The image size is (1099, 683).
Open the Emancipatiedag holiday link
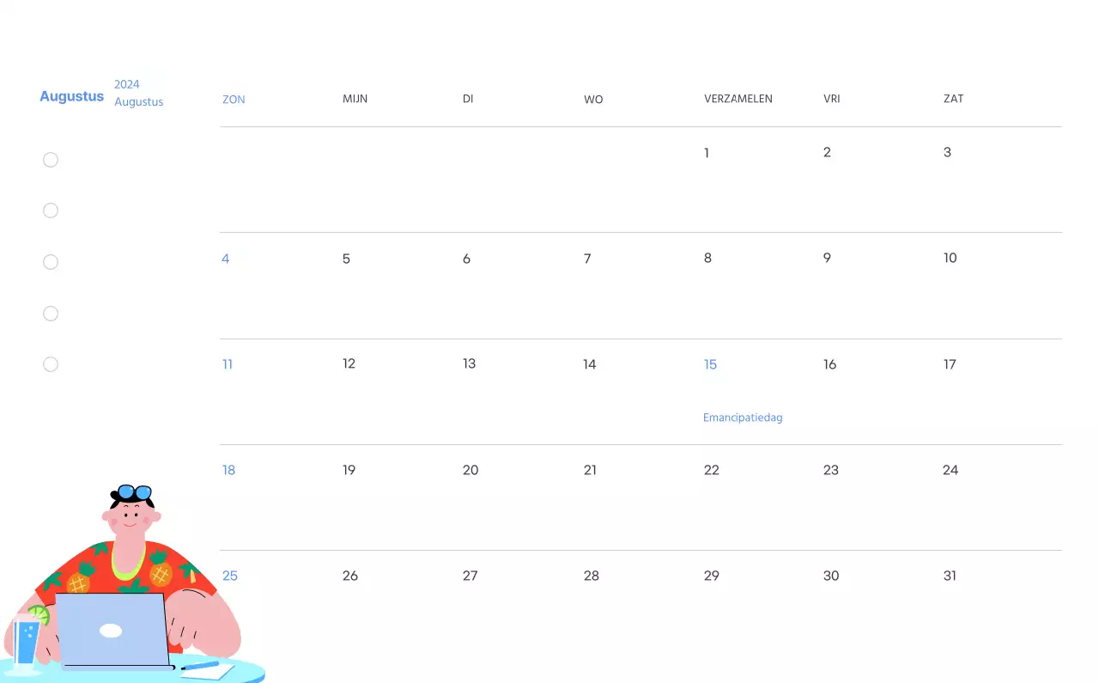[x=742, y=417]
